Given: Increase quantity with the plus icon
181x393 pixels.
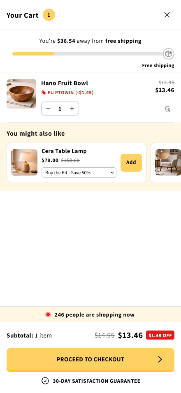Looking at the screenshot, I should (x=72, y=109).
